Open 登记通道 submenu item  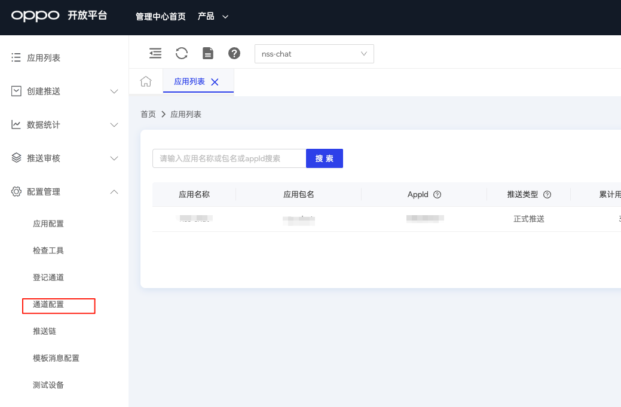[x=48, y=277]
